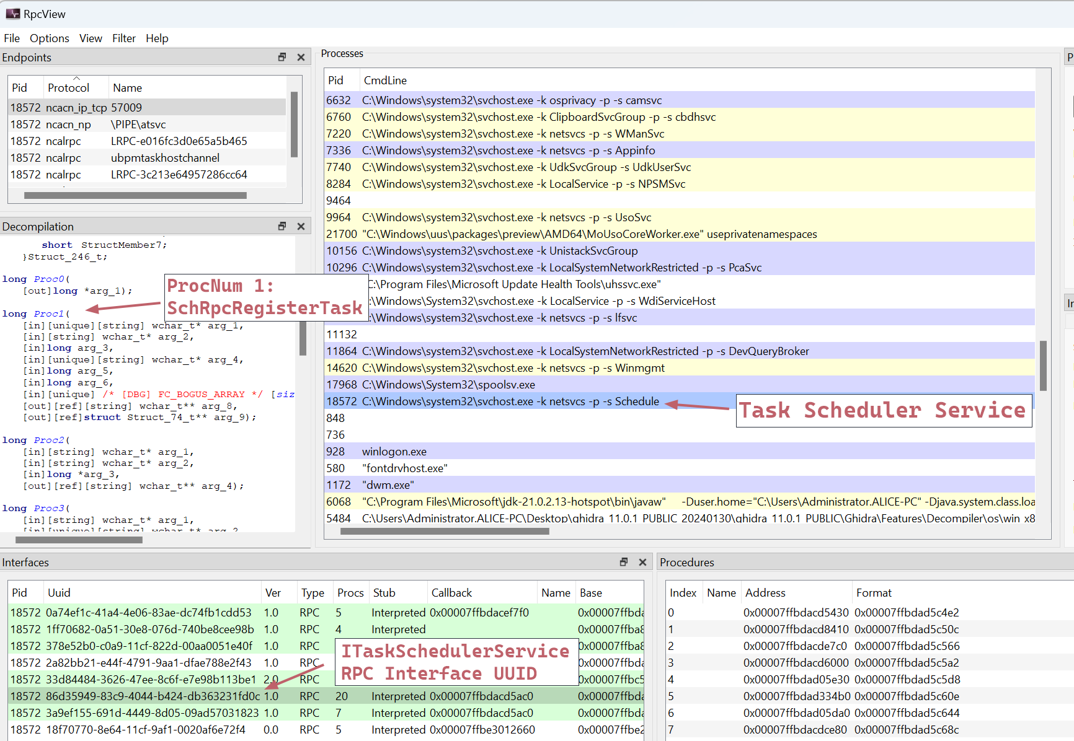Undock the Interfaces panel
1074x741 pixels.
[624, 562]
